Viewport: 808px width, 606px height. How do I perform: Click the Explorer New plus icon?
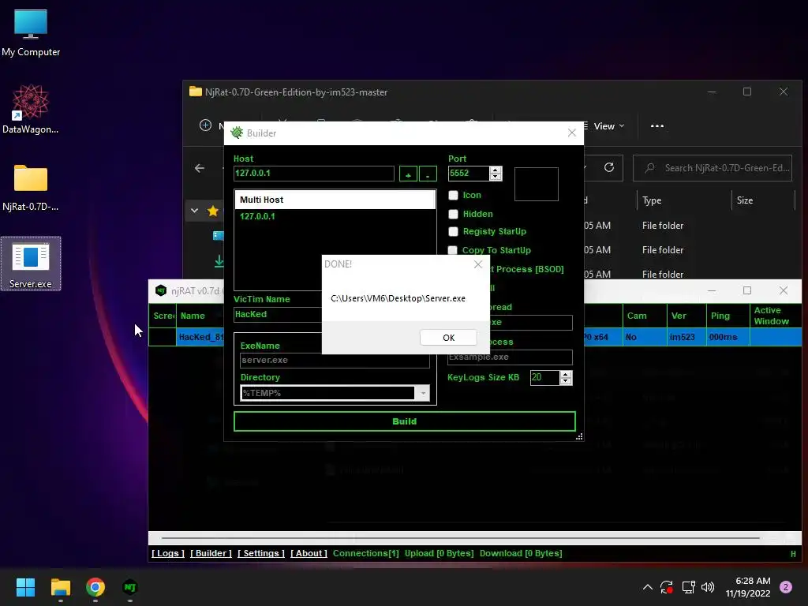pos(205,125)
